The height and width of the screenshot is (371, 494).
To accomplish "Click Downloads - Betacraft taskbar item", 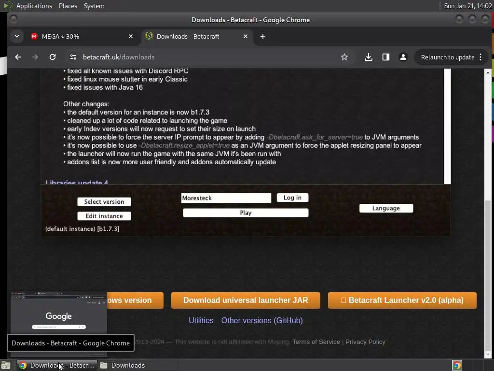I will 57,365.
